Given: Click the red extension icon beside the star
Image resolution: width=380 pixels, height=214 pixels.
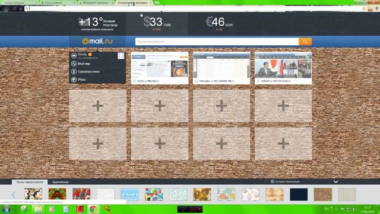Looking at the screenshot, I should (x=370, y=9).
